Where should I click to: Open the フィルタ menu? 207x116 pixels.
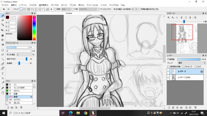point(33,5)
